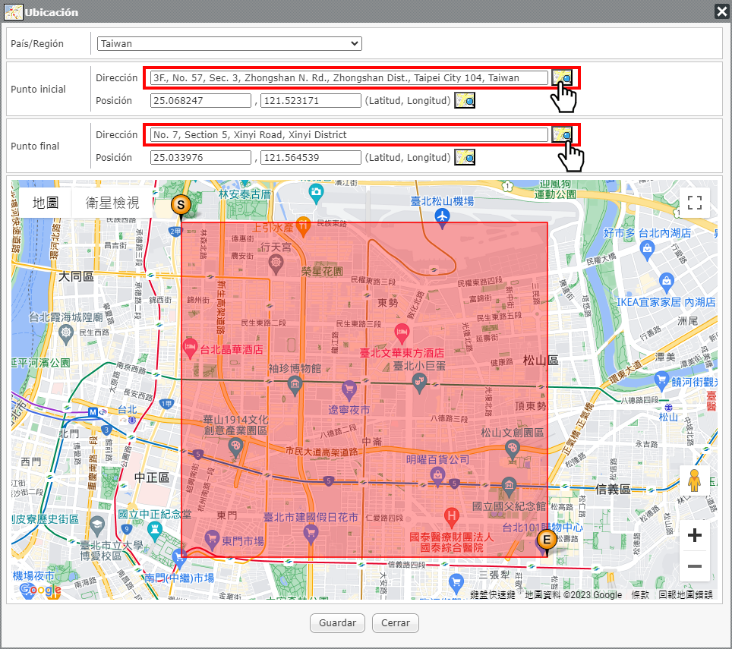This screenshot has height=649, width=732.
Task: Click the 華山1914文化創意產業園區 marker
Action: [x=235, y=449]
